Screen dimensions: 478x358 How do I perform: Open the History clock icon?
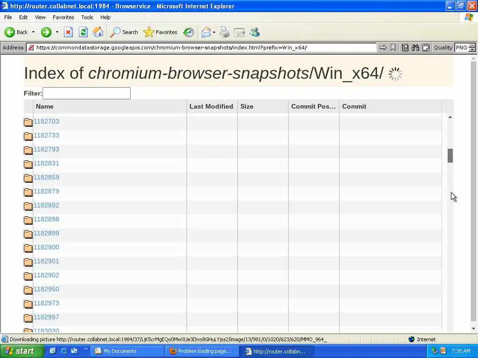point(189,32)
